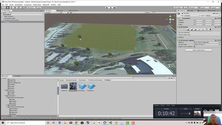
Task: Toggle Enable Tree Colliders checkbox
Action: (x=194, y=47)
